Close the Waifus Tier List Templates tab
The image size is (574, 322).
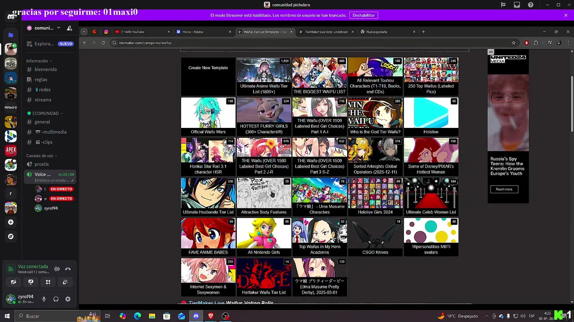pyautogui.click(x=291, y=32)
